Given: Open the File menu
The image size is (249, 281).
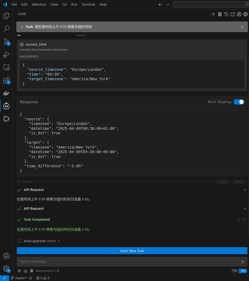Looking at the screenshot, I should 14,5.
